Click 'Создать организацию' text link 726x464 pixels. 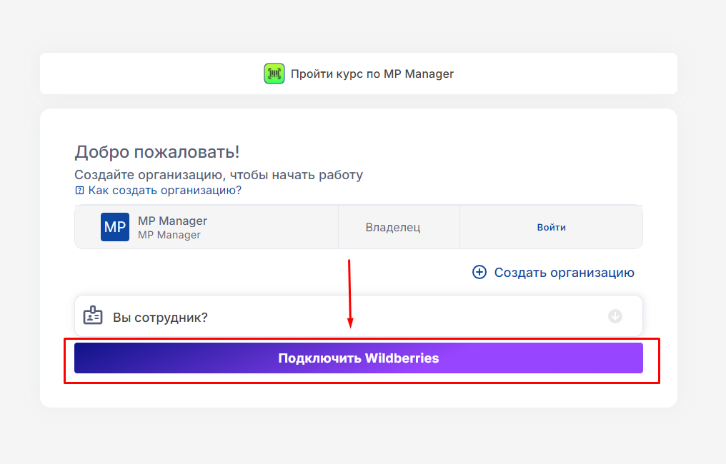coord(564,272)
